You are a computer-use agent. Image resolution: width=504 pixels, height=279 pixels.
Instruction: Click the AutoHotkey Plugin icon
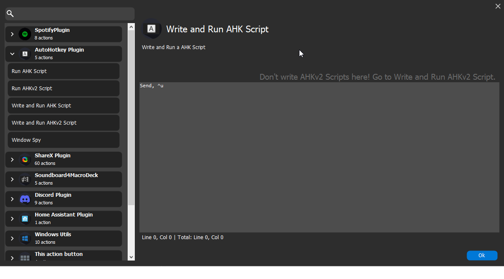coord(25,54)
